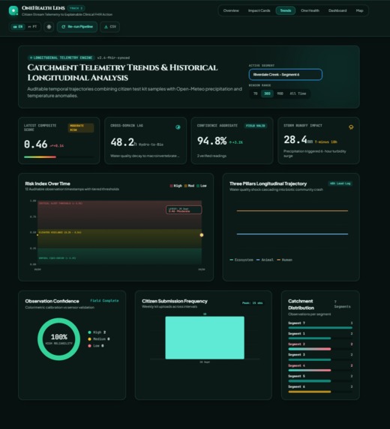
Task: Click the 28.4mm storm runoff value
Action: (298, 140)
